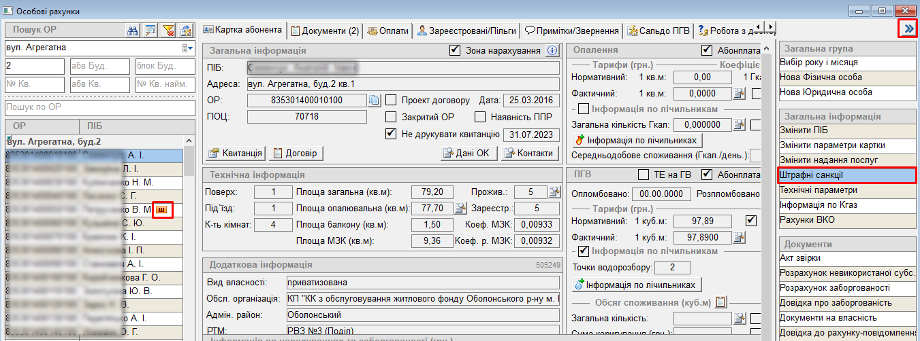Toggle the ТЕ на ГВ checkbox
The height and width of the screenshot is (341, 920).
(x=641, y=175)
